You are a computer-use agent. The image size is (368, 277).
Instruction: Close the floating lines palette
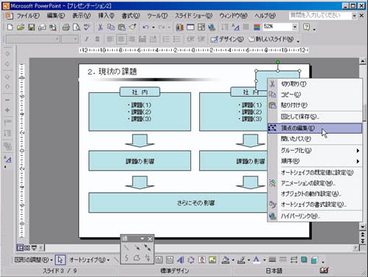click(x=150, y=239)
